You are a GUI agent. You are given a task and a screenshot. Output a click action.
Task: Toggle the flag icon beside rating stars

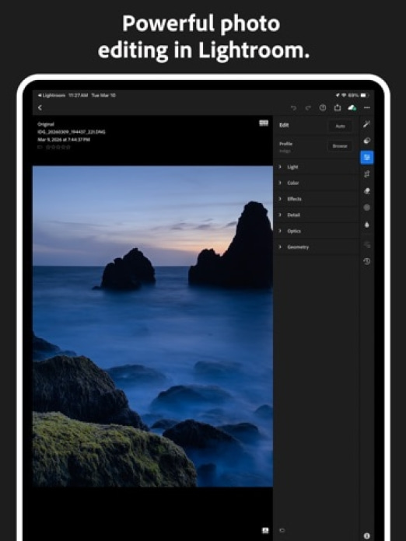tap(40, 147)
